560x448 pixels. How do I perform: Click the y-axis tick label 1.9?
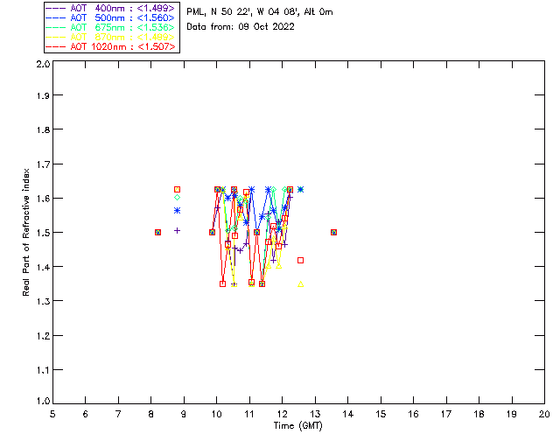43,95
